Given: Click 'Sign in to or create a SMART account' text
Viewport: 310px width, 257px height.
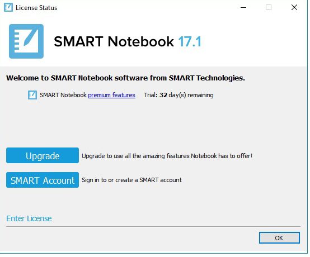Looking at the screenshot, I should pyautogui.click(x=131, y=180).
